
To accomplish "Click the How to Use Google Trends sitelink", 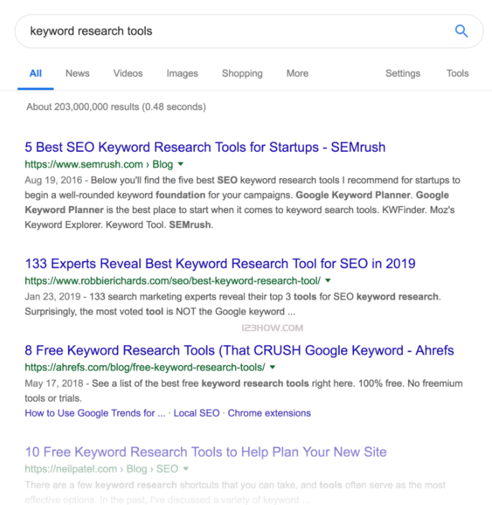I will (x=95, y=413).
